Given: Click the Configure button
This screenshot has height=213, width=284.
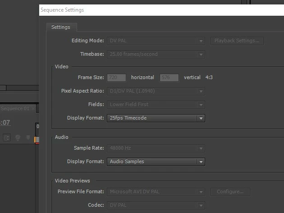Looking at the screenshot, I should 230,192.
